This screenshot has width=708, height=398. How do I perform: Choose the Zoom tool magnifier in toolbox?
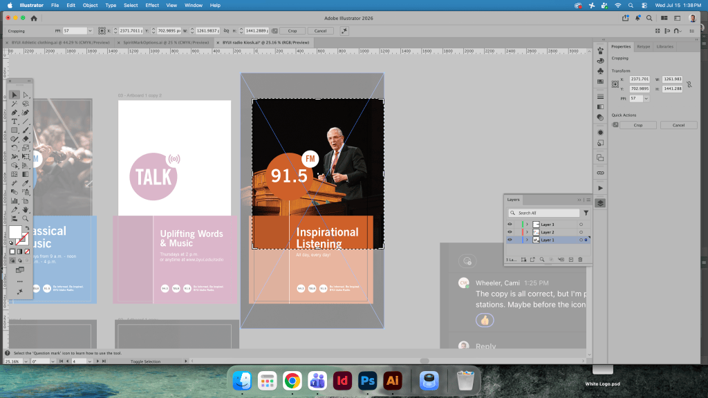(26, 219)
